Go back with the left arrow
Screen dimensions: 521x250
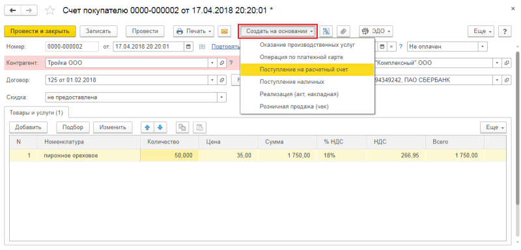point(12,10)
